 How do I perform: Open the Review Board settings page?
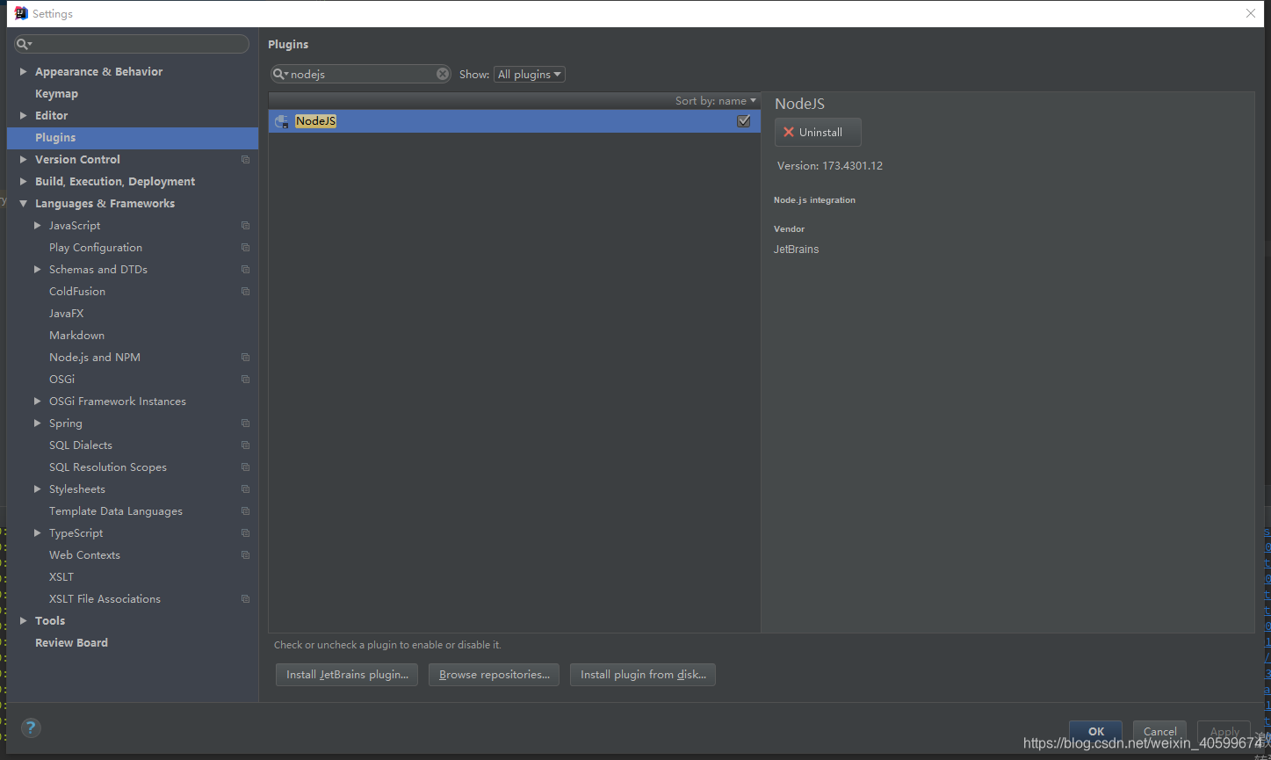click(x=71, y=642)
